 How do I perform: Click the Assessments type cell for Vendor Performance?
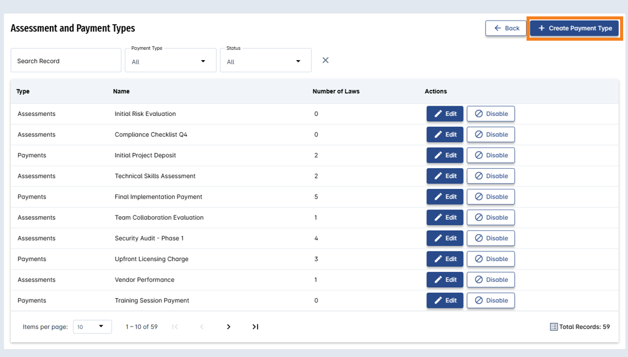pyautogui.click(x=36, y=280)
